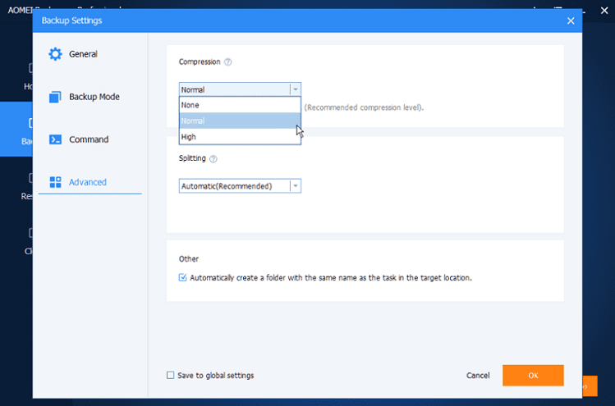615x406 pixels.
Task: Click the Splitting help question mark icon
Action: (x=213, y=159)
